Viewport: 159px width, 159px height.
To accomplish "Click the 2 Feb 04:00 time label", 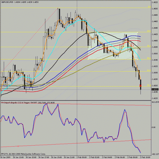I will coord(107,157).
